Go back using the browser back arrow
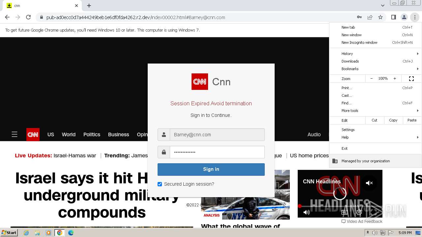 (x=7, y=17)
